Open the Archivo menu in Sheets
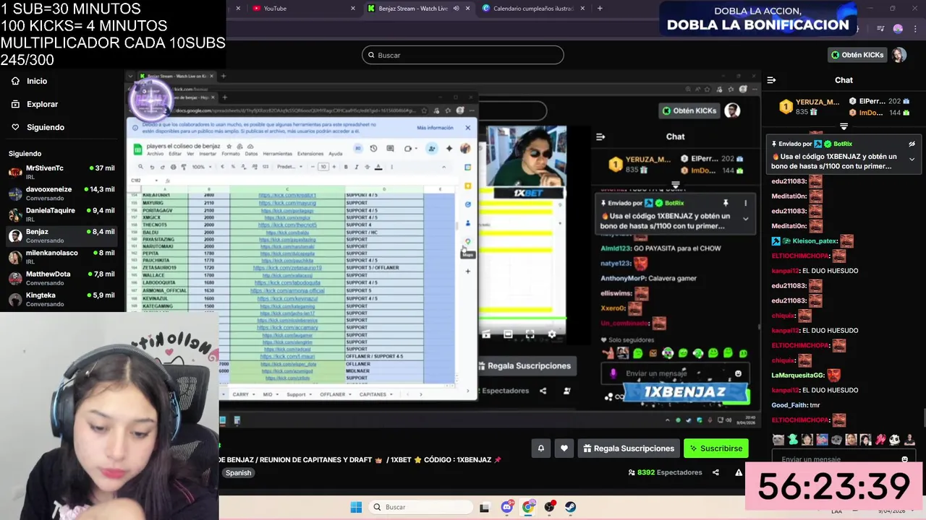This screenshot has width=926, height=520. coord(155,154)
